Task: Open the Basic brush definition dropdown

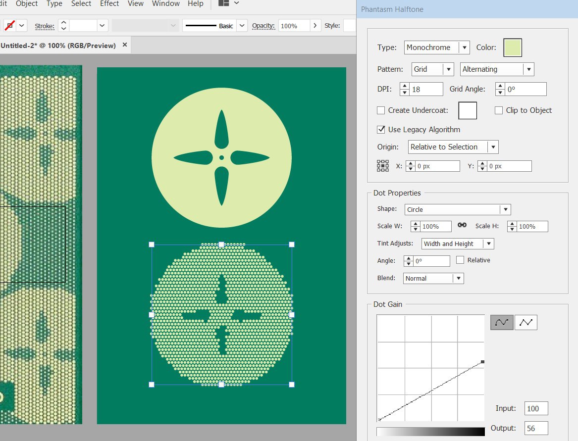Action: tap(242, 25)
